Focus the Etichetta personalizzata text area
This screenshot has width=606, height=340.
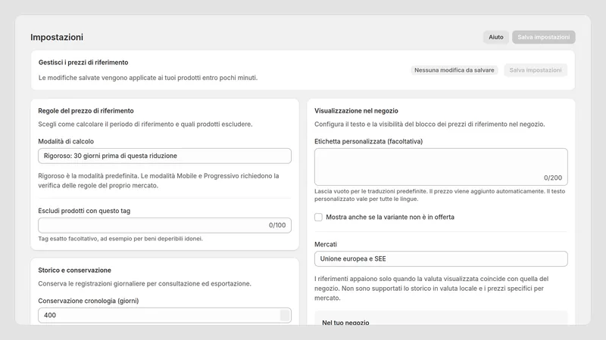[441, 167]
